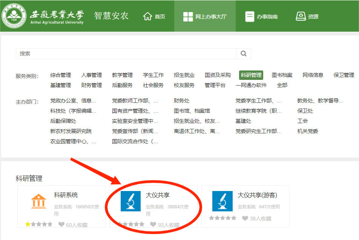Open the 资源 tab
This screenshot has height=240, width=359.
307,16
